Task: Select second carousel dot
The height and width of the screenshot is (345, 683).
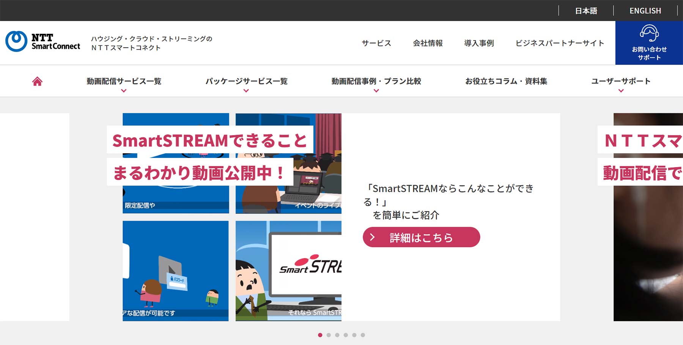Action: [x=329, y=335]
